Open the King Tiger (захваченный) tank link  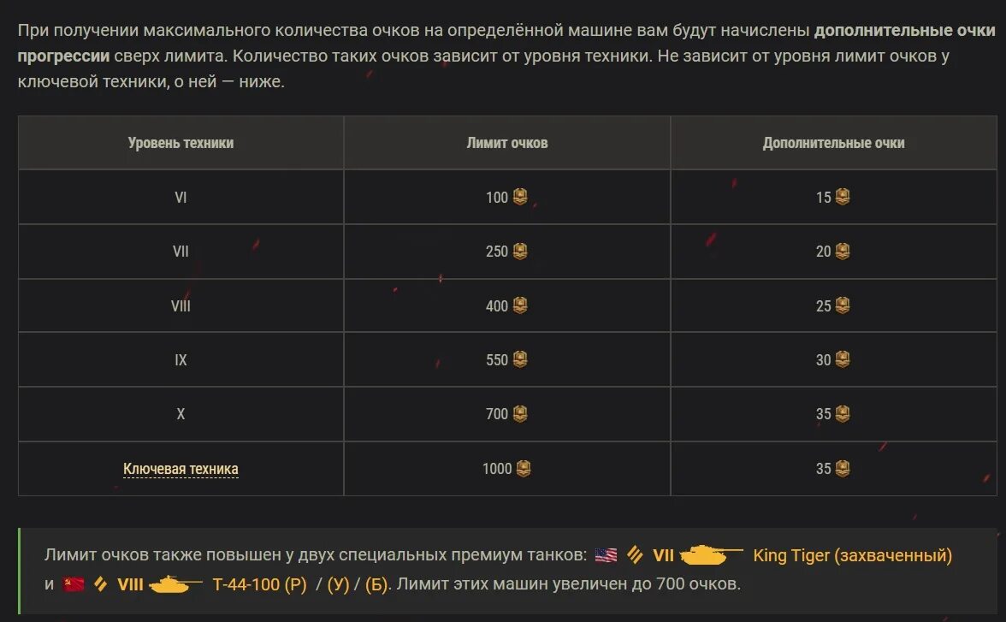(x=852, y=556)
